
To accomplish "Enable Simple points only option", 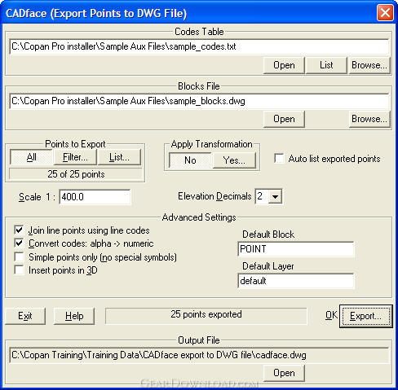I will [19, 256].
